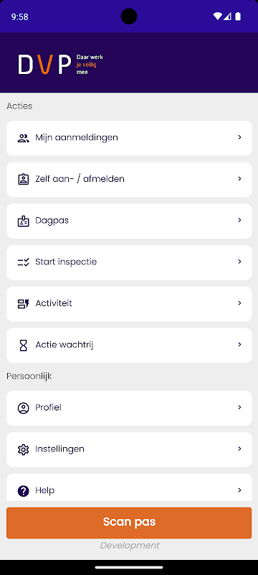Screen dimensions: 258x575
Task: Open the chevron on Dagpas row
Action: point(240,220)
